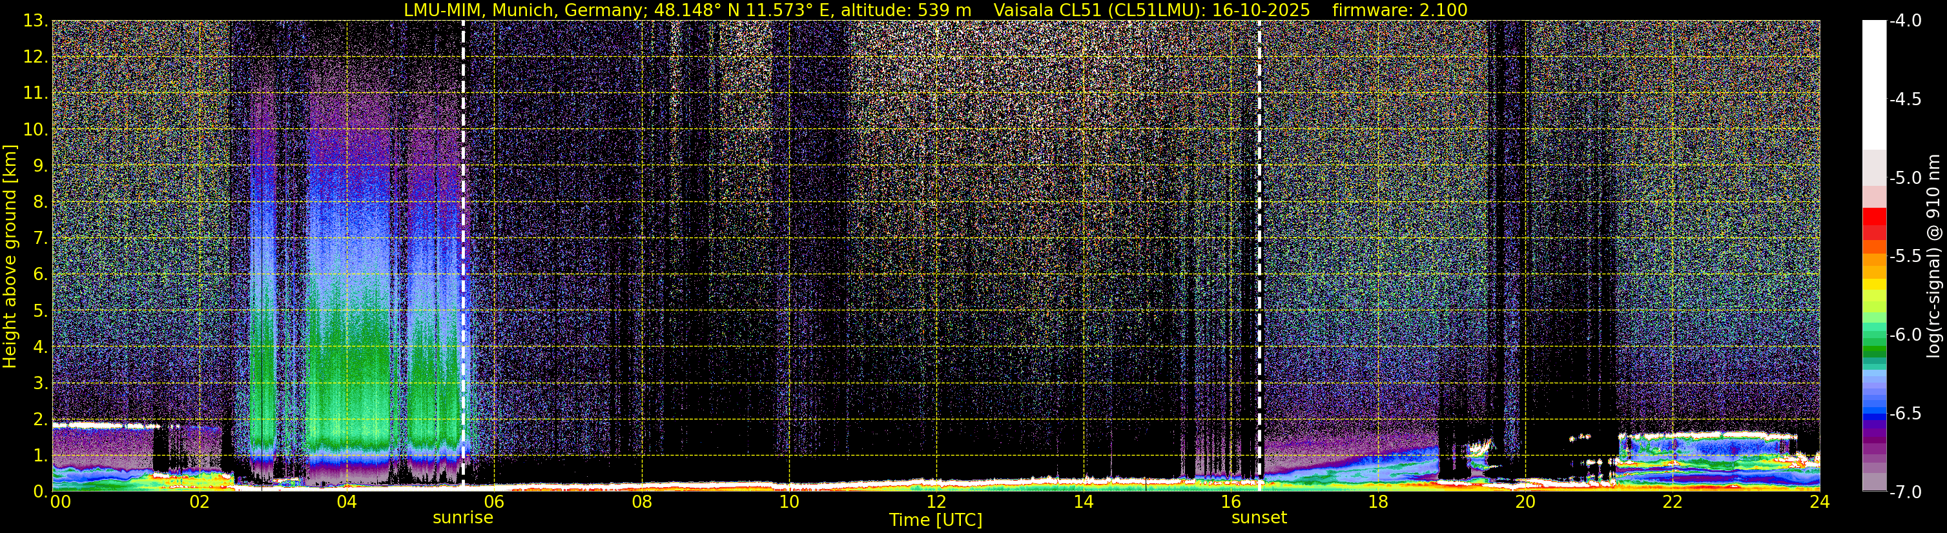The image size is (1947, 533).
Task: Click the -5.5 colorbar tick label
Action: click(1903, 257)
